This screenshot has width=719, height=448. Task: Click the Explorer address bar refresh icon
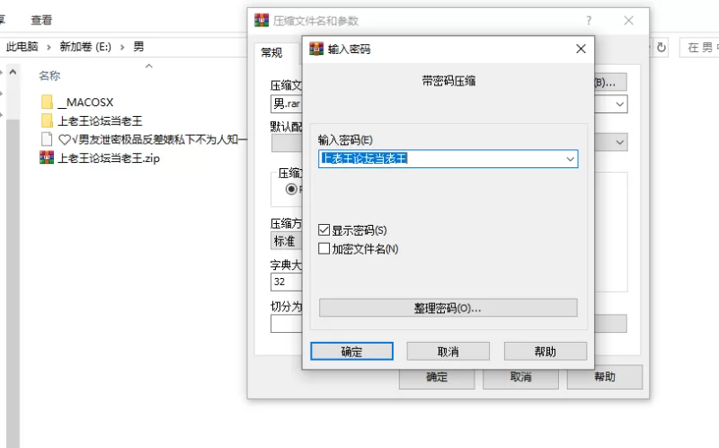pyautogui.click(x=662, y=47)
